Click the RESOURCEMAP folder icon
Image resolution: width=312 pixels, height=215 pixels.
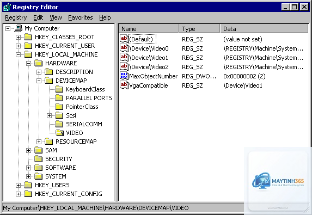point(49,142)
